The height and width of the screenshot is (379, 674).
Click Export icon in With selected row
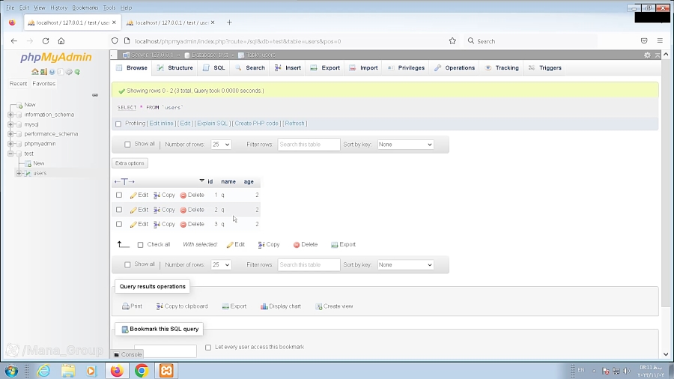(335, 245)
